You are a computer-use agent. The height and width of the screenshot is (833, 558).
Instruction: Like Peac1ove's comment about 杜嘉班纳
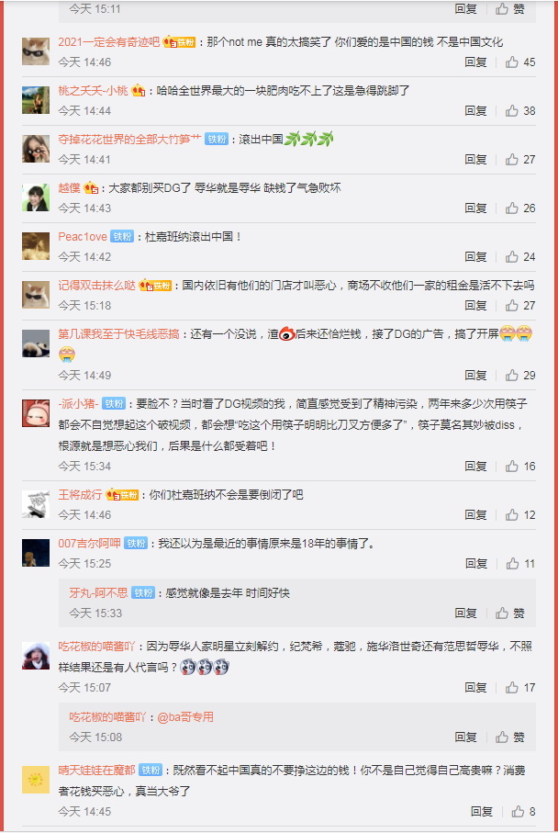519,257
